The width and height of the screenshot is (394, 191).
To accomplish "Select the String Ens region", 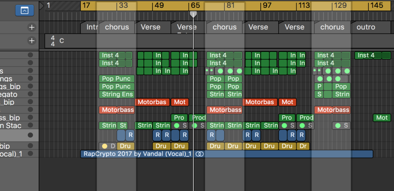I will (x=117, y=94).
